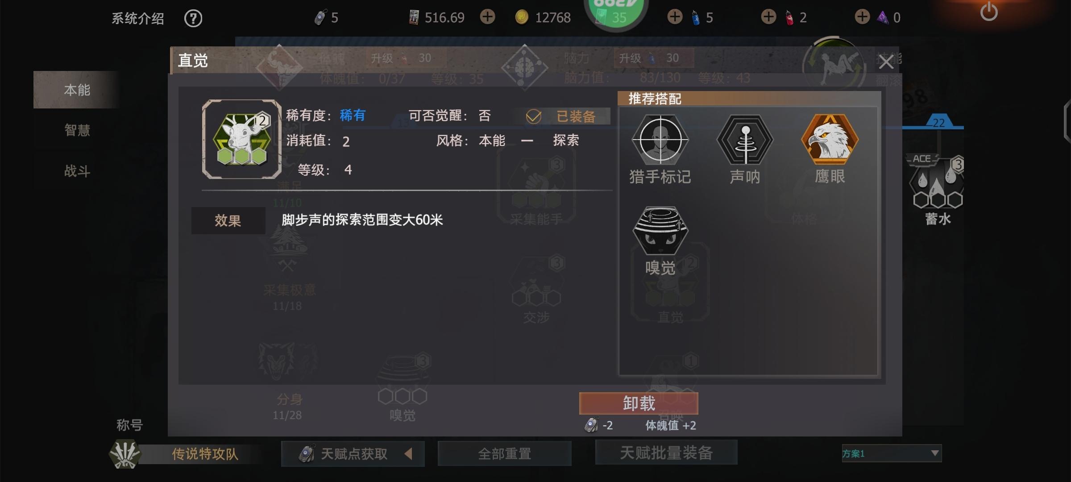Viewport: 1071px width, 482px height.
Task: Switch to the 智慧 wisdom tab
Action: pyautogui.click(x=77, y=130)
